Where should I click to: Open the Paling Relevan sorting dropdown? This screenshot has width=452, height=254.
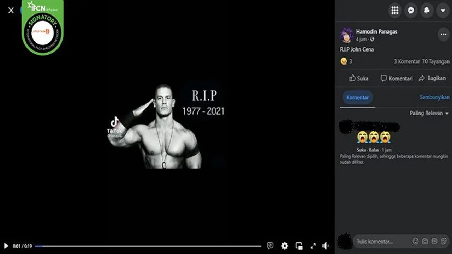click(x=428, y=113)
